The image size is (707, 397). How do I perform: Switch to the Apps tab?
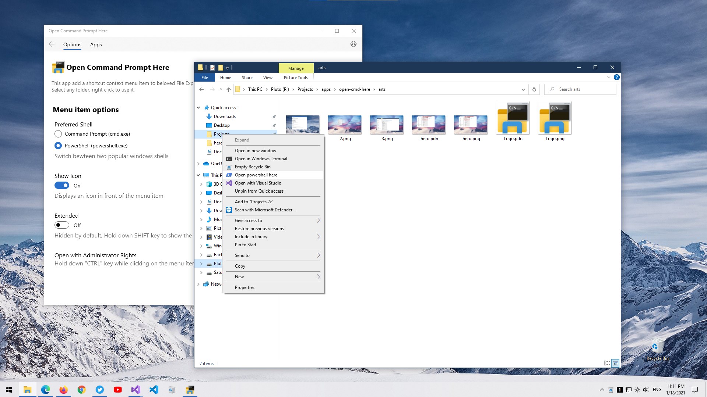pos(96,44)
